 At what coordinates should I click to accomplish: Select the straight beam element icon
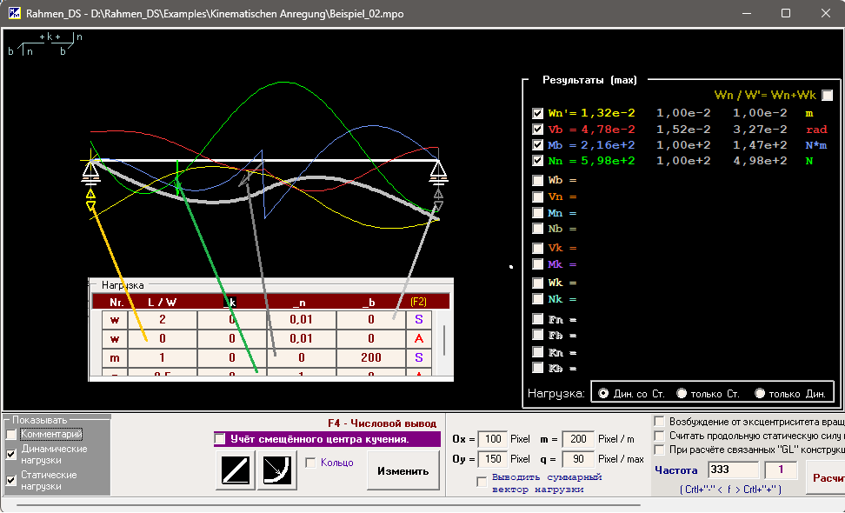click(x=236, y=471)
